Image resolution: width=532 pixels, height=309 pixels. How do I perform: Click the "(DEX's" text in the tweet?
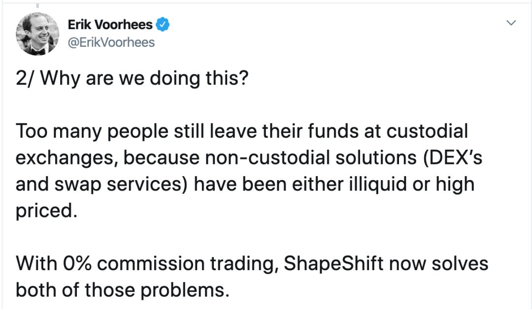point(452,158)
